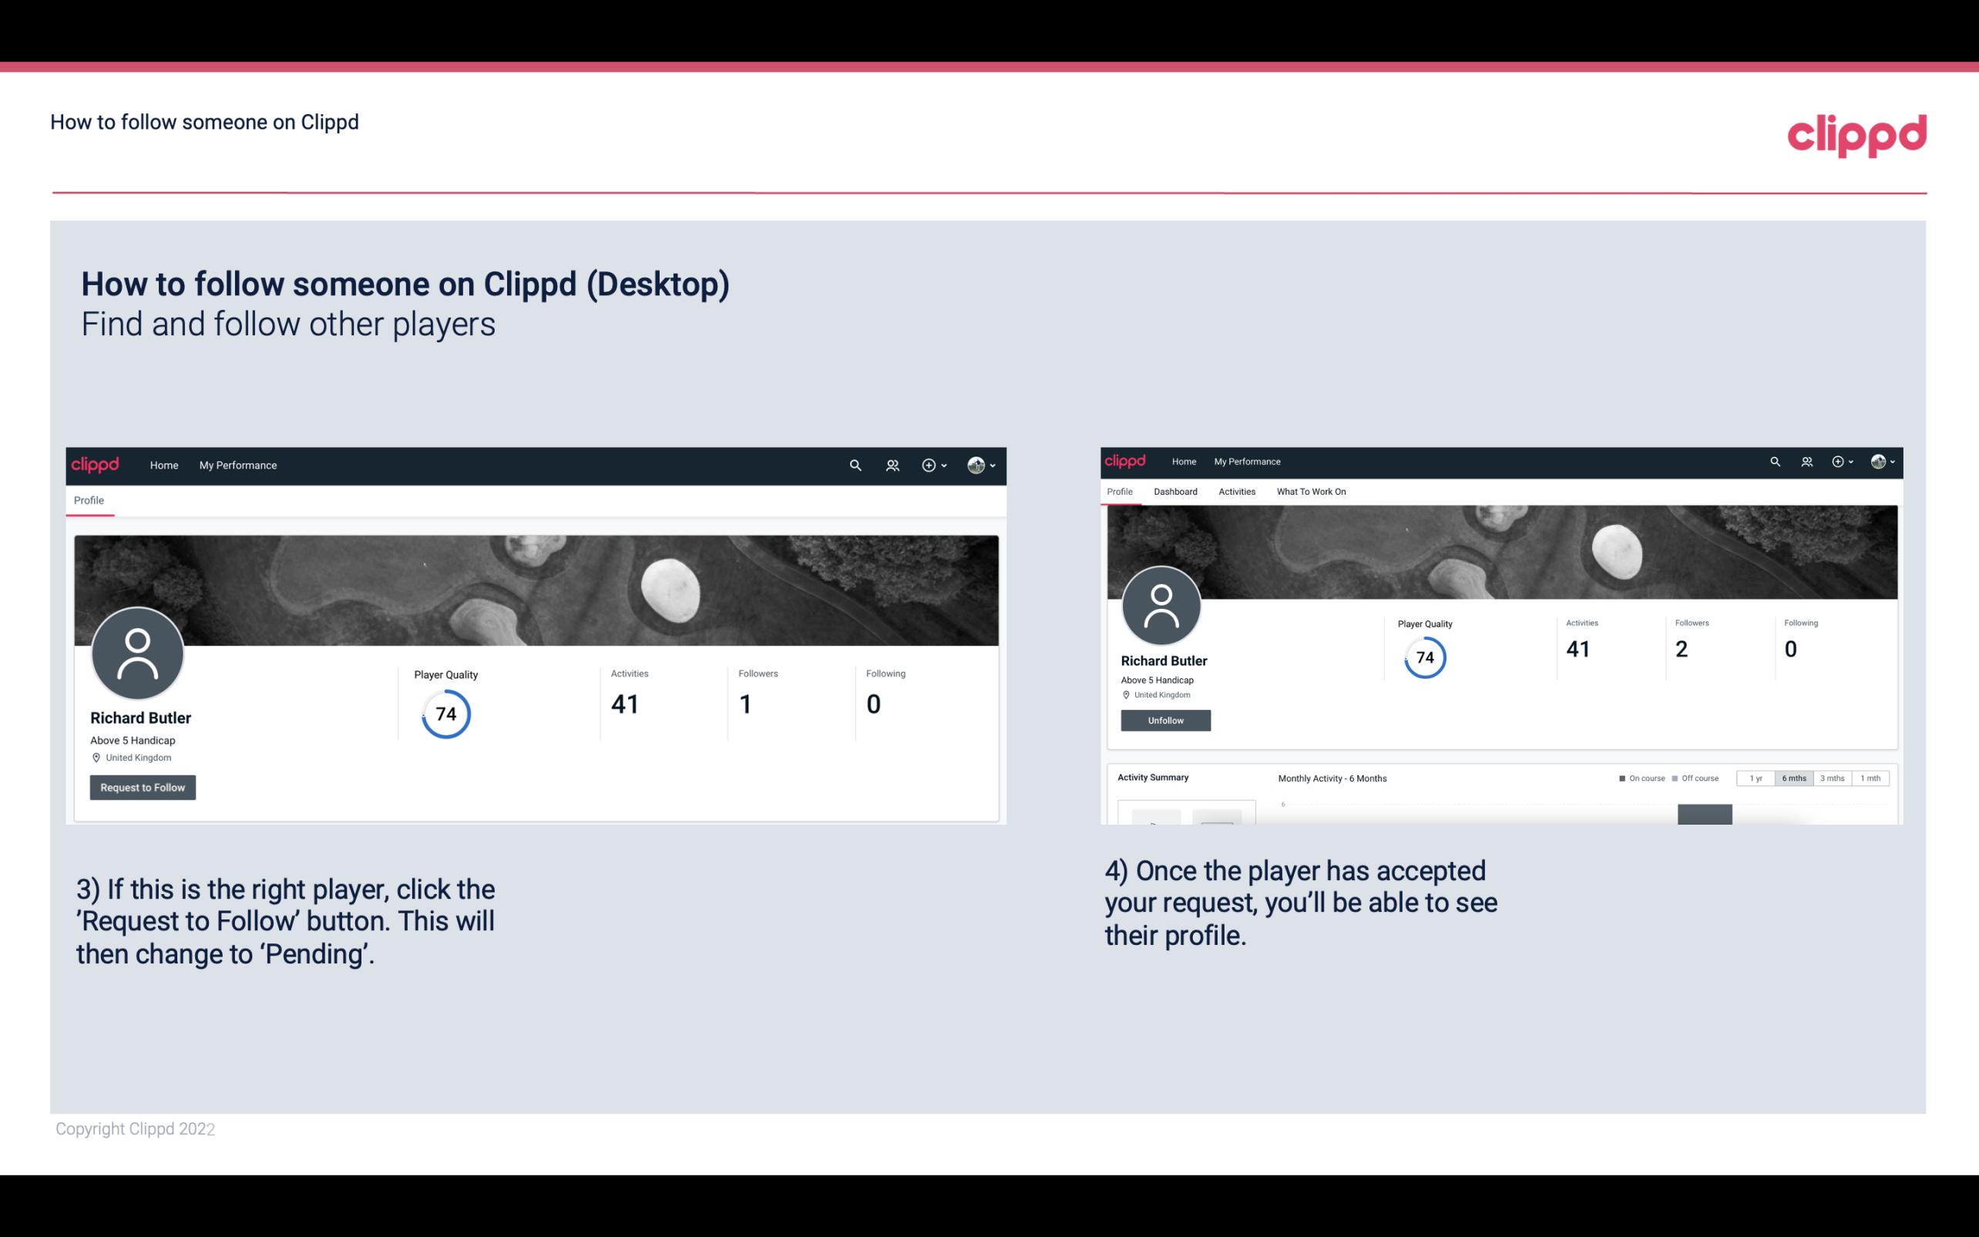Click the Clippd home logo icon
The height and width of the screenshot is (1237, 1979).
pos(97,465)
